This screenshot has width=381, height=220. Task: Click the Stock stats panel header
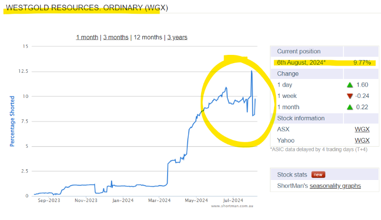[292, 174]
